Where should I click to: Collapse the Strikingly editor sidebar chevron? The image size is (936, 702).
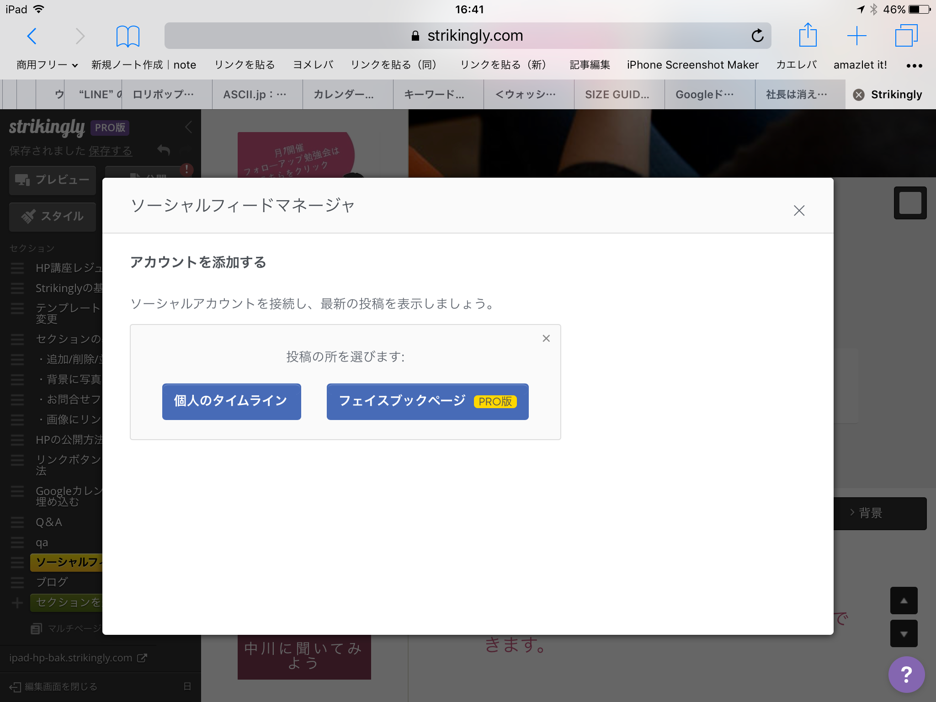tap(188, 127)
